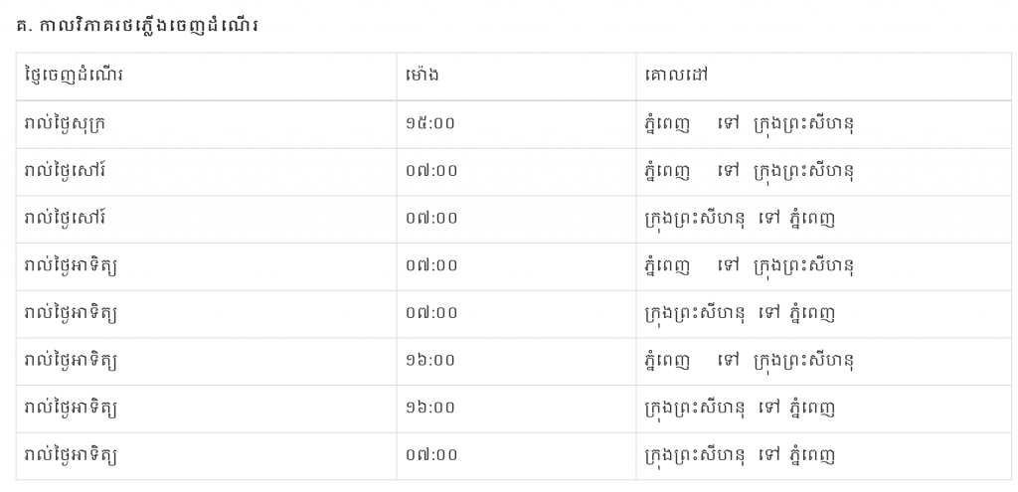1018x492 pixels.
Task: Select the 16:00 ភ្នំពេញ ទៅ ក្រុងព្រះសីហនុ destination
Action: point(749,360)
